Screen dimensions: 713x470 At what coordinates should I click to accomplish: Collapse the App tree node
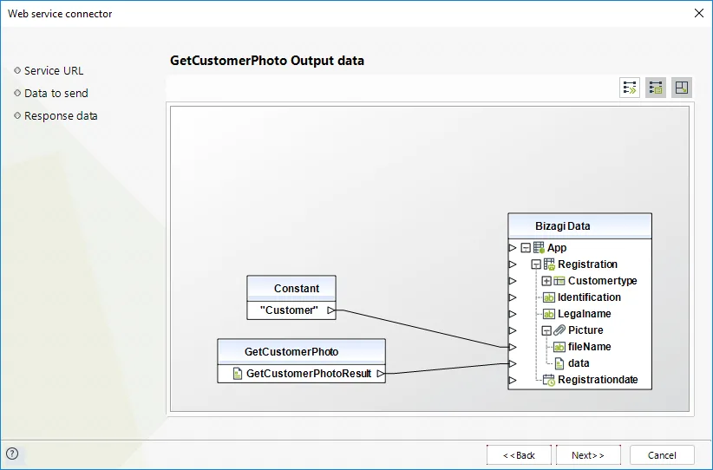click(526, 248)
